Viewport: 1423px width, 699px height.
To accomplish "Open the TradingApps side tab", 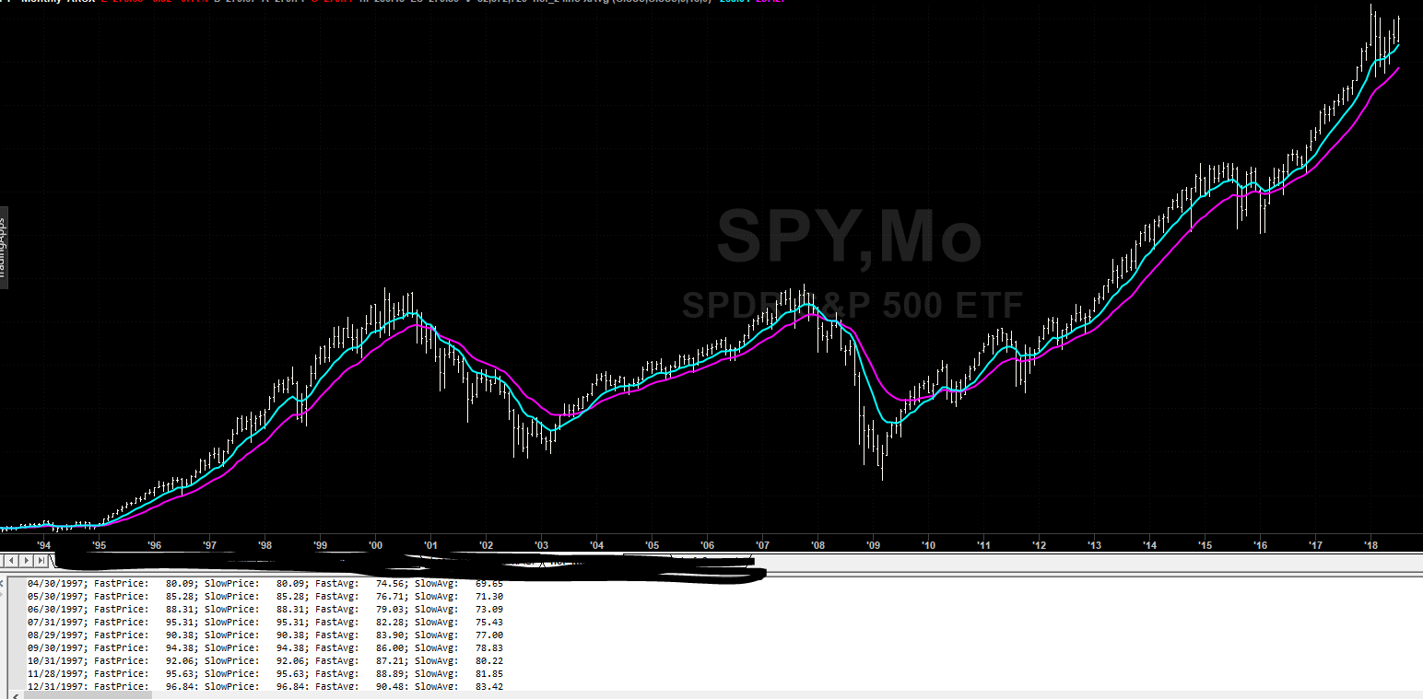I will click(4, 249).
